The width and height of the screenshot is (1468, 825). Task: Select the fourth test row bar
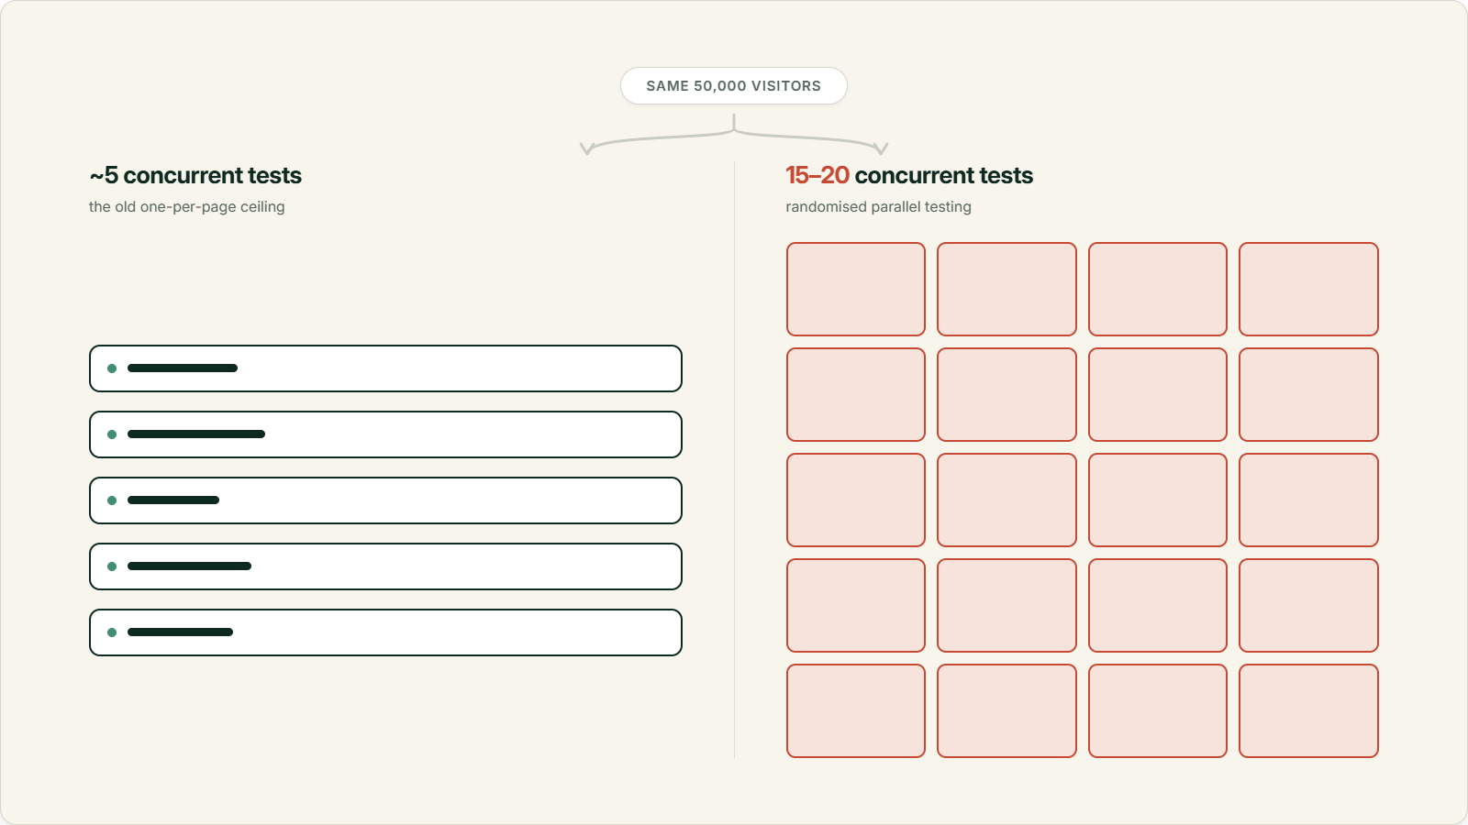(x=385, y=566)
